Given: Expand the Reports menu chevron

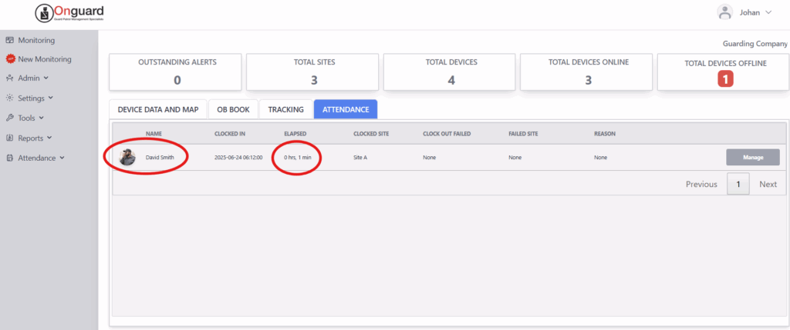Looking at the screenshot, I should coord(49,138).
